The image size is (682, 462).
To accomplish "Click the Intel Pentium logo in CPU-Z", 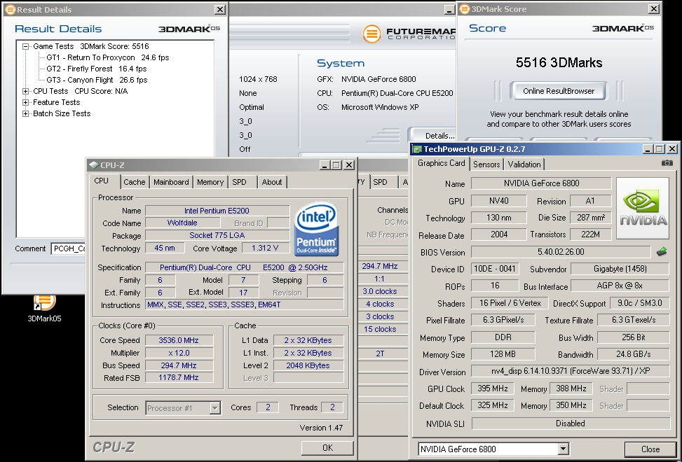I will 316,229.
